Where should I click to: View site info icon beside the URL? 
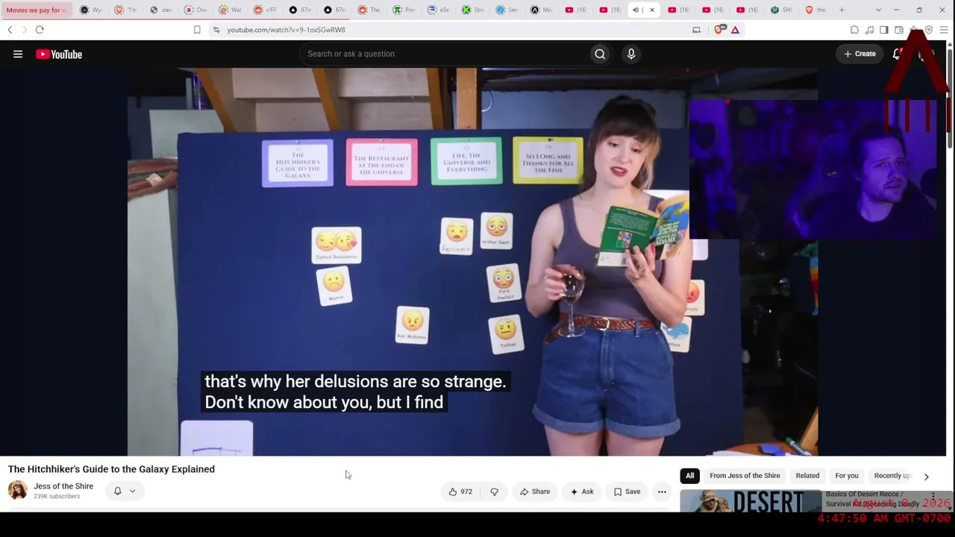coord(216,30)
